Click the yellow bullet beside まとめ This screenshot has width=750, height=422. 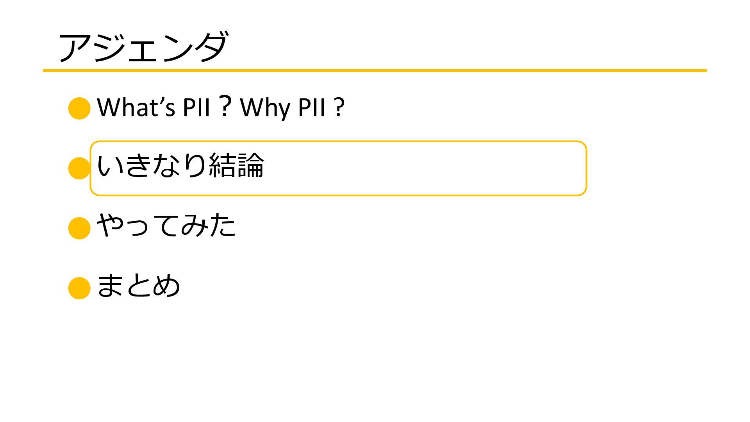[79, 288]
